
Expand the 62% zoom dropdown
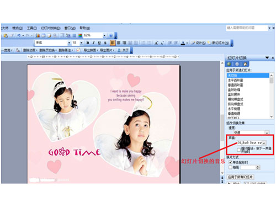click(104, 35)
